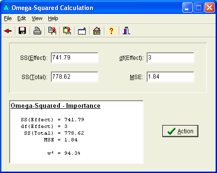
Task: Click the 'df(Effect) = 3' output line
Action: pyautogui.click(x=44, y=127)
